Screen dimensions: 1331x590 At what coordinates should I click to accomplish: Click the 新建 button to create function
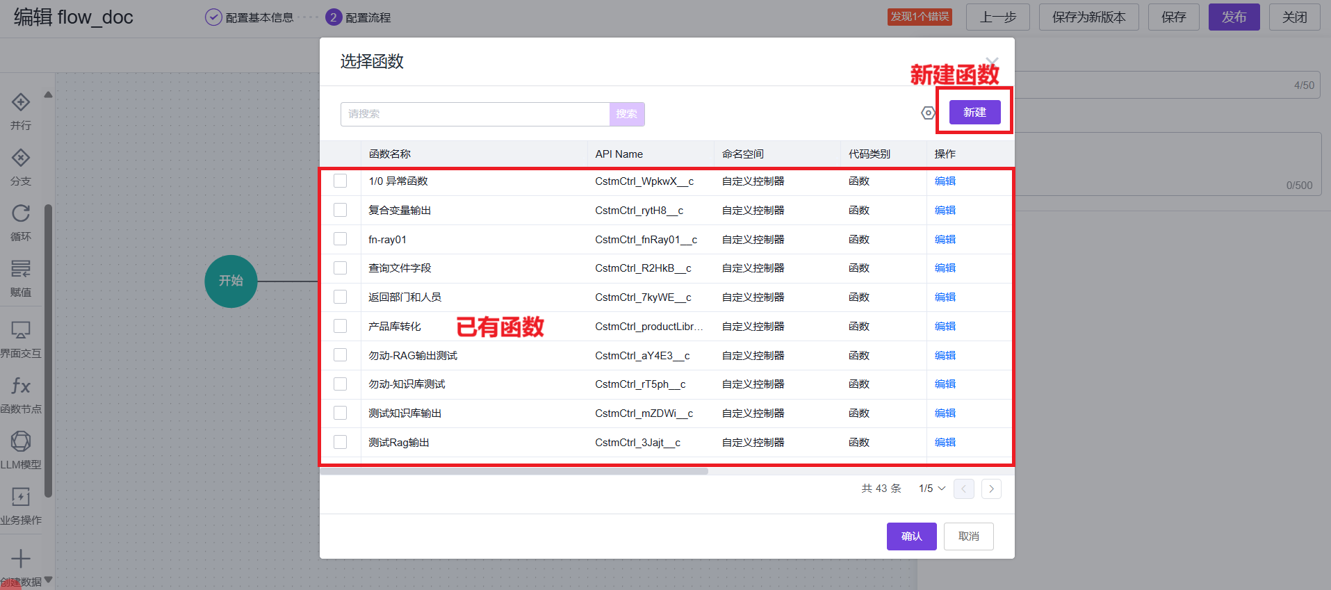coord(974,113)
